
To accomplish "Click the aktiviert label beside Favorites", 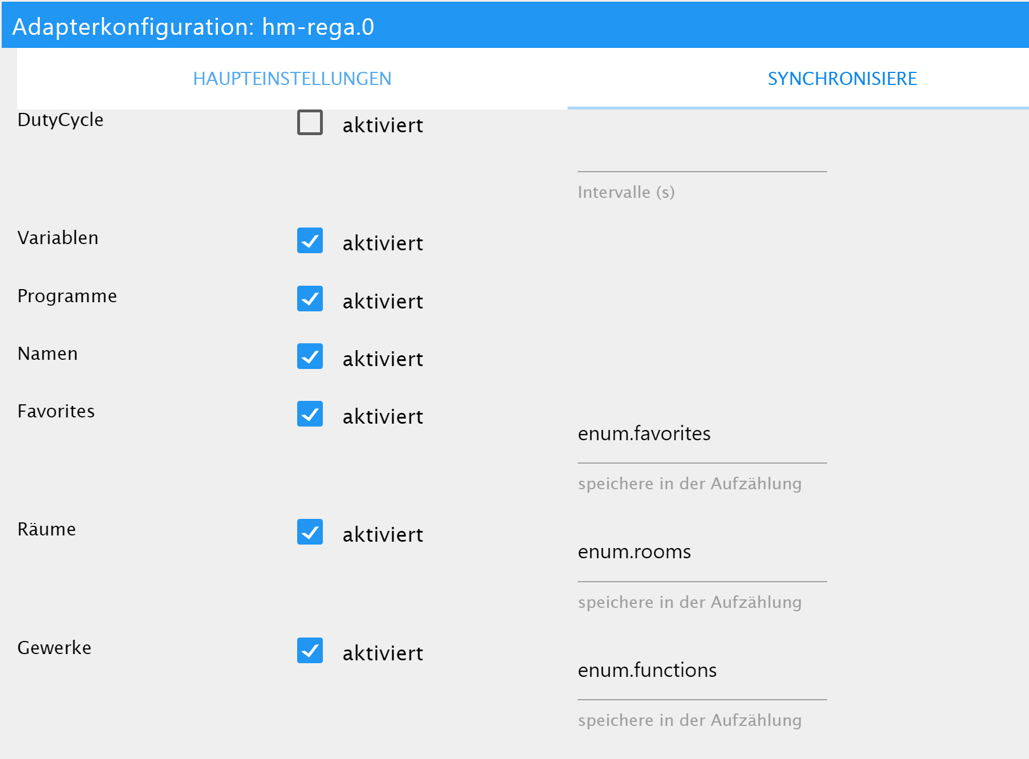I will click(383, 417).
